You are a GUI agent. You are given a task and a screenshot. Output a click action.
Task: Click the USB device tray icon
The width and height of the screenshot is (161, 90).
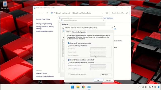point(152,87)
